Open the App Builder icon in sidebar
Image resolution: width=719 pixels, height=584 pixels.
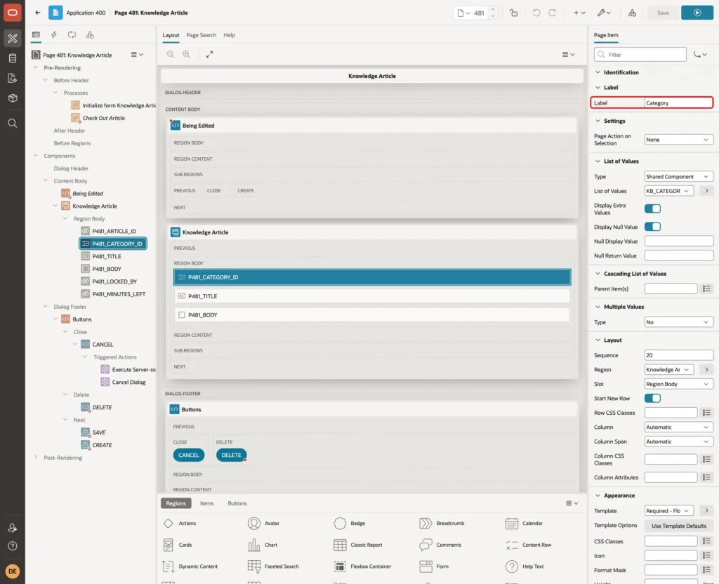13,39
